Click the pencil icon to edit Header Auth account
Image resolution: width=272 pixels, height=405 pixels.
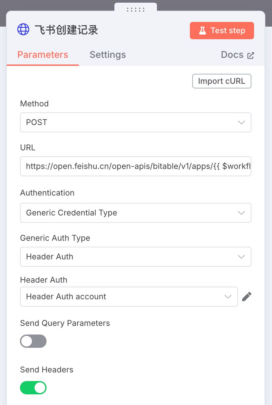click(x=247, y=296)
